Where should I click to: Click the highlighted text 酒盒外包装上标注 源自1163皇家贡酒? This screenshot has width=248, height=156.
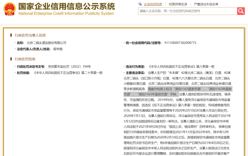coord(175,89)
